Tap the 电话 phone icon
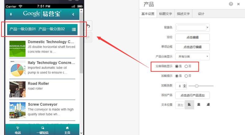 [x=18, y=128]
